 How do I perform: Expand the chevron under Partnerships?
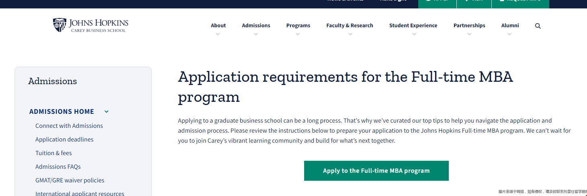pyautogui.click(x=469, y=34)
